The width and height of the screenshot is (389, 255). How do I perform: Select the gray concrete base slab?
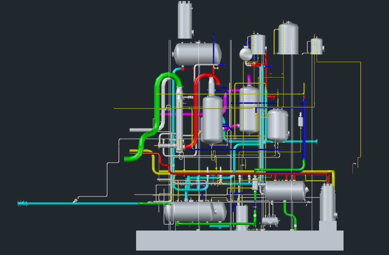pos(239,240)
